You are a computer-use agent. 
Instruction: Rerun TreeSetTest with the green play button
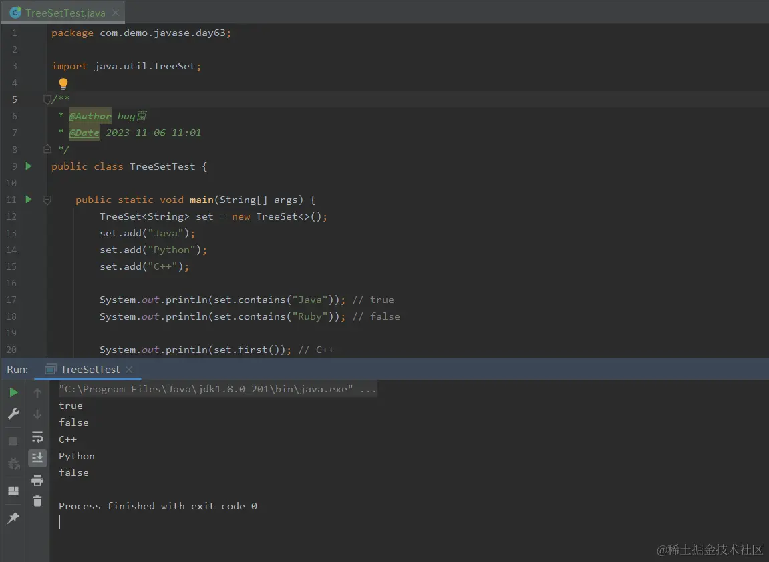(x=14, y=392)
